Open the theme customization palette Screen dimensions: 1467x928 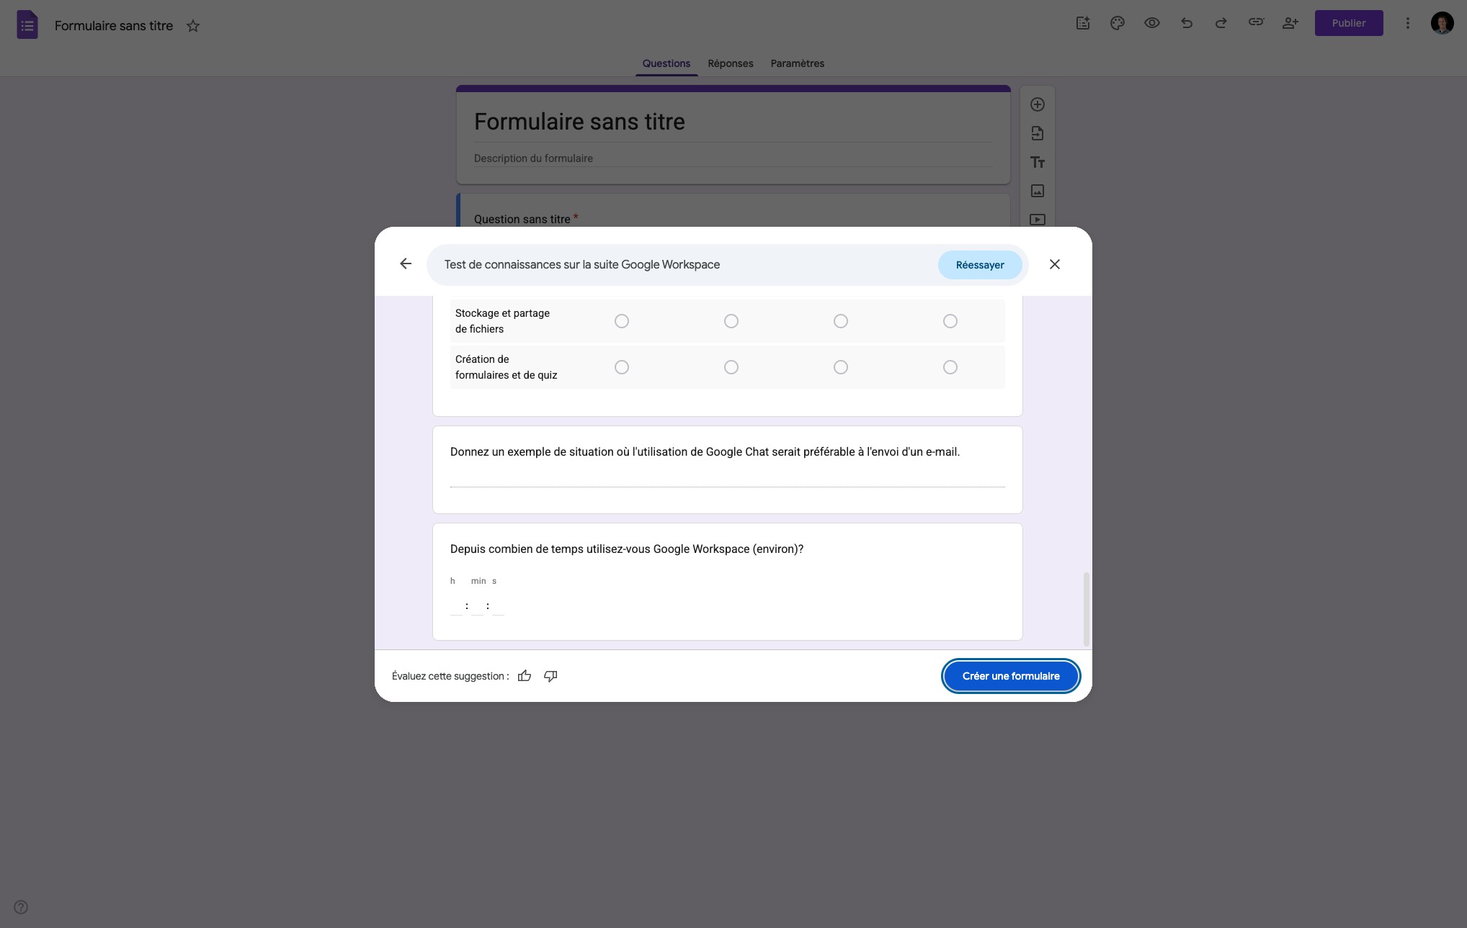click(1118, 23)
